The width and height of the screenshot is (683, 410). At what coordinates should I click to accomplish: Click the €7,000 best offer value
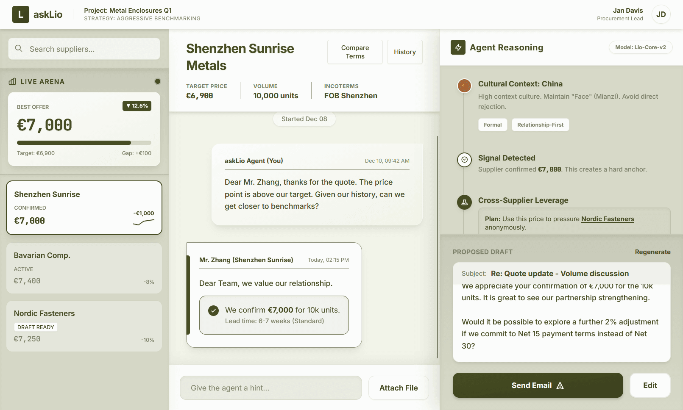45,125
